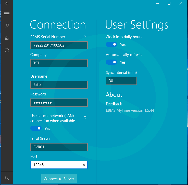
Task: Clear the Port field with X
Action: pos(84,165)
